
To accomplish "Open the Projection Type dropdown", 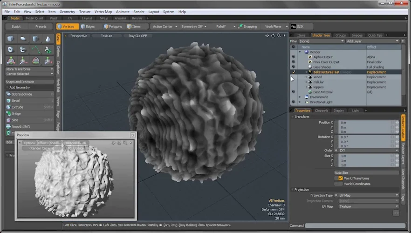I will (367, 195).
